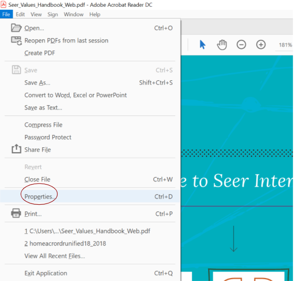The height and width of the screenshot is (281, 295).
Task: Open the Help menu
Action: [x=95, y=14]
